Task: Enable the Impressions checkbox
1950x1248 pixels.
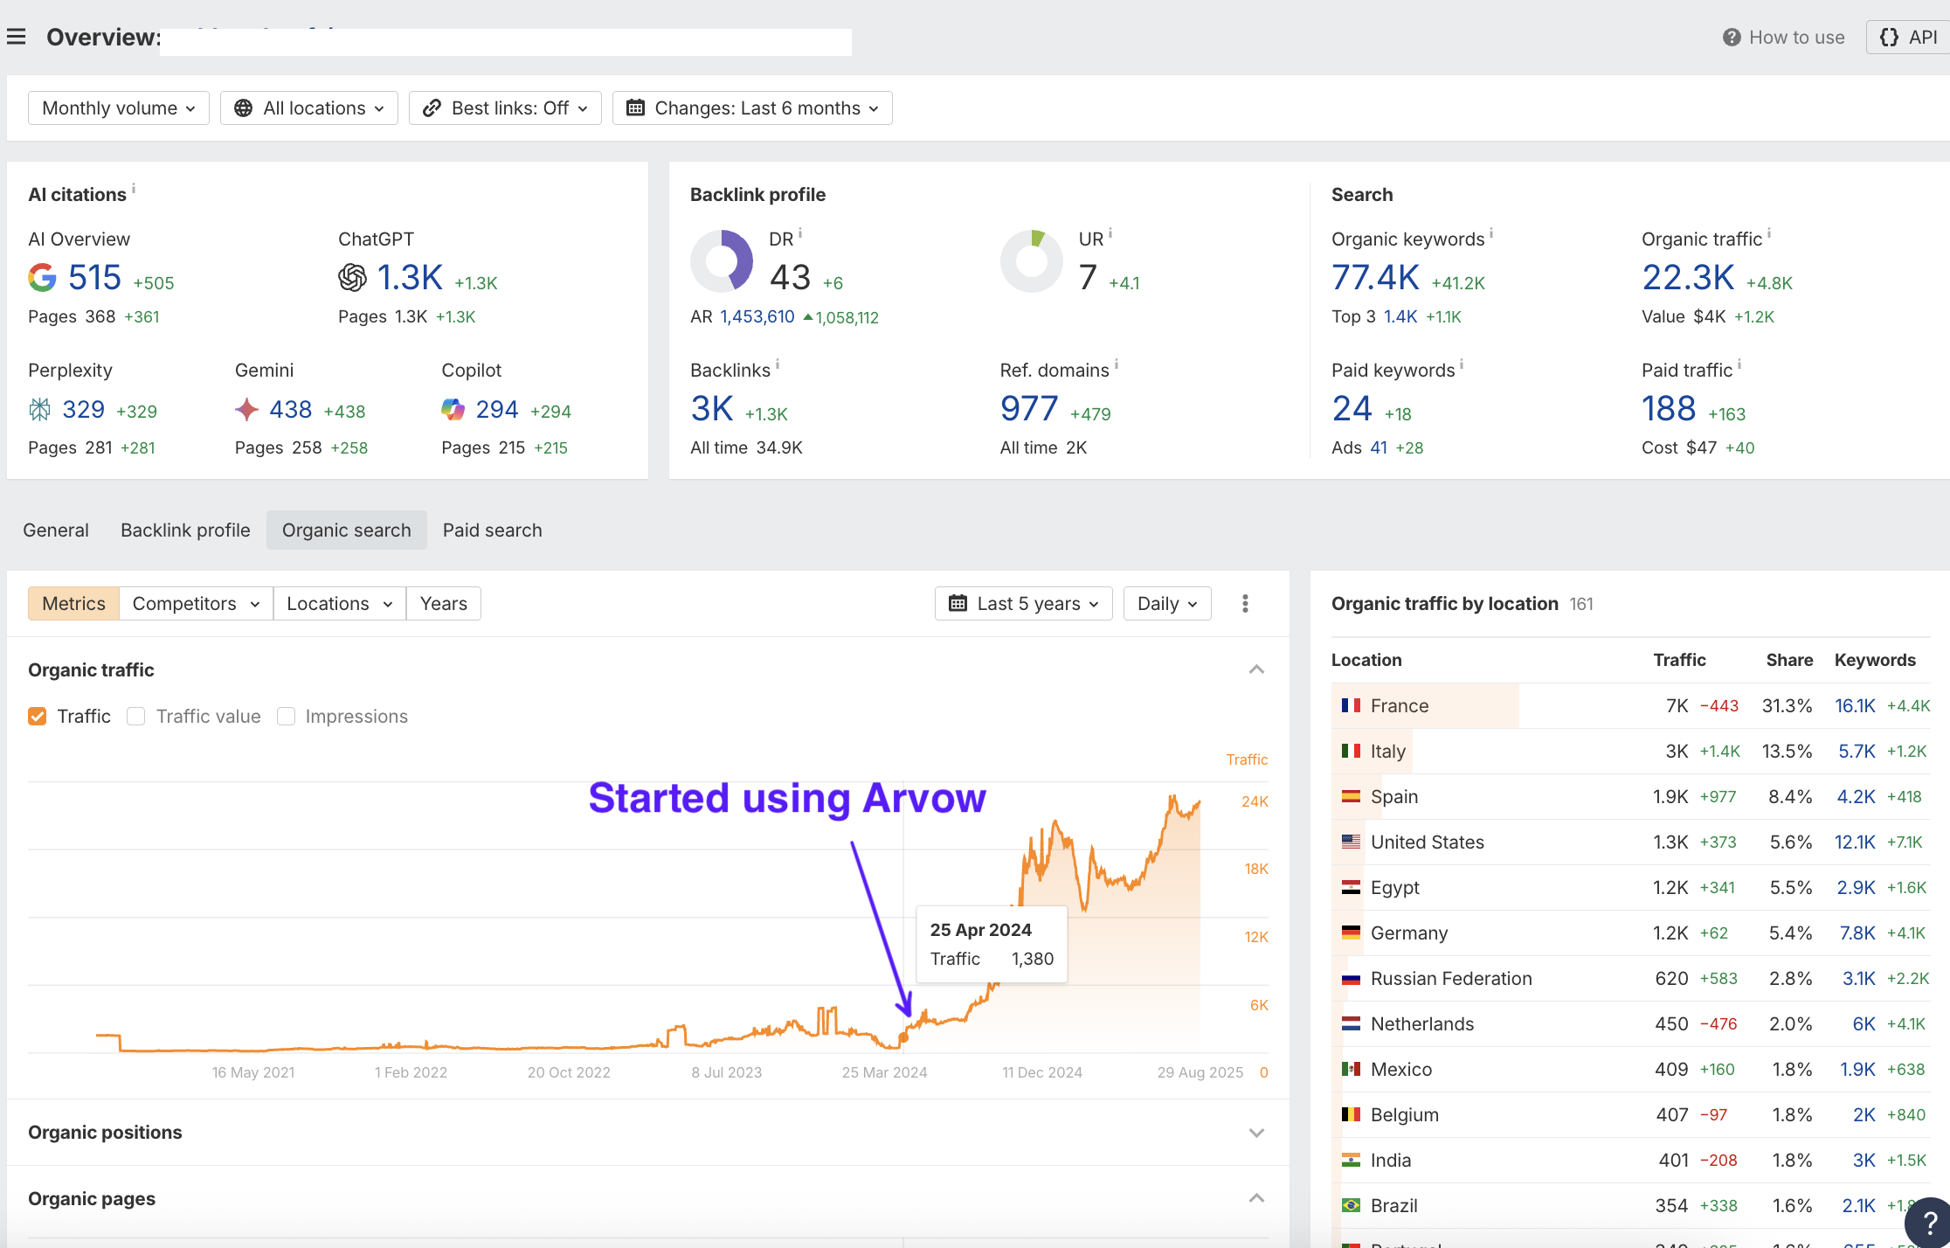Action: point(286,717)
